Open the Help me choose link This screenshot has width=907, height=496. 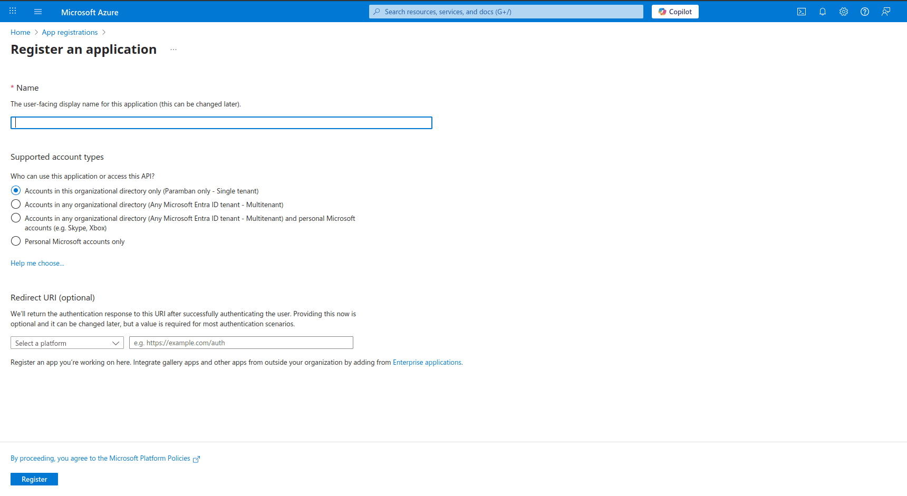pyautogui.click(x=37, y=262)
